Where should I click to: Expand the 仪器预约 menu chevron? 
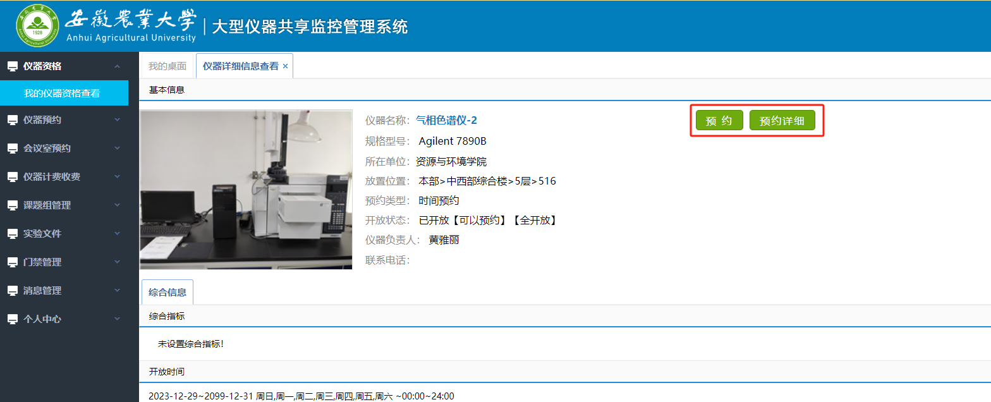(x=117, y=119)
